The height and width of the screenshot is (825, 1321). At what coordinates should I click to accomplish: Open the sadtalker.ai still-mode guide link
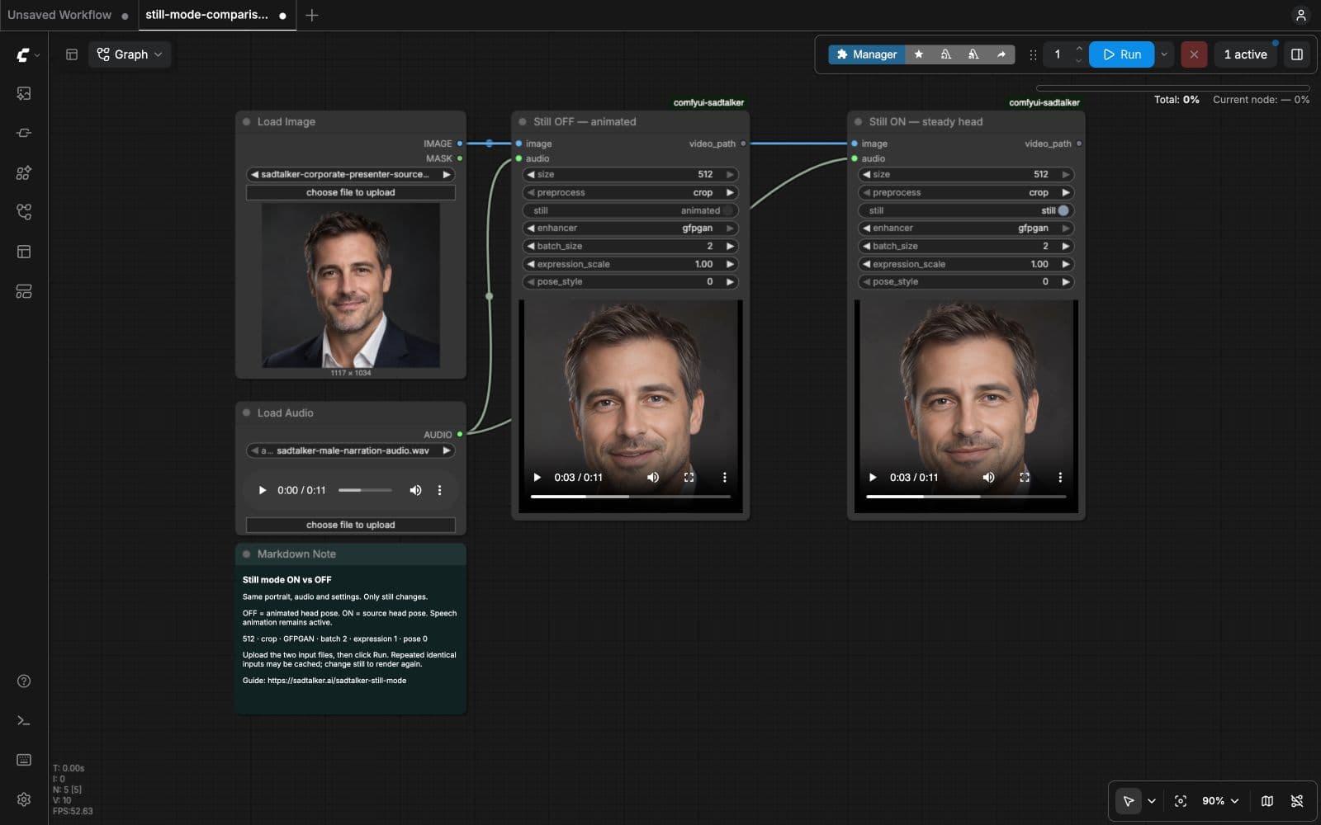pos(336,681)
